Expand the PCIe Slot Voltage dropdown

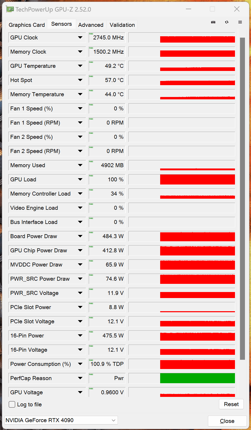pyautogui.click(x=80, y=321)
